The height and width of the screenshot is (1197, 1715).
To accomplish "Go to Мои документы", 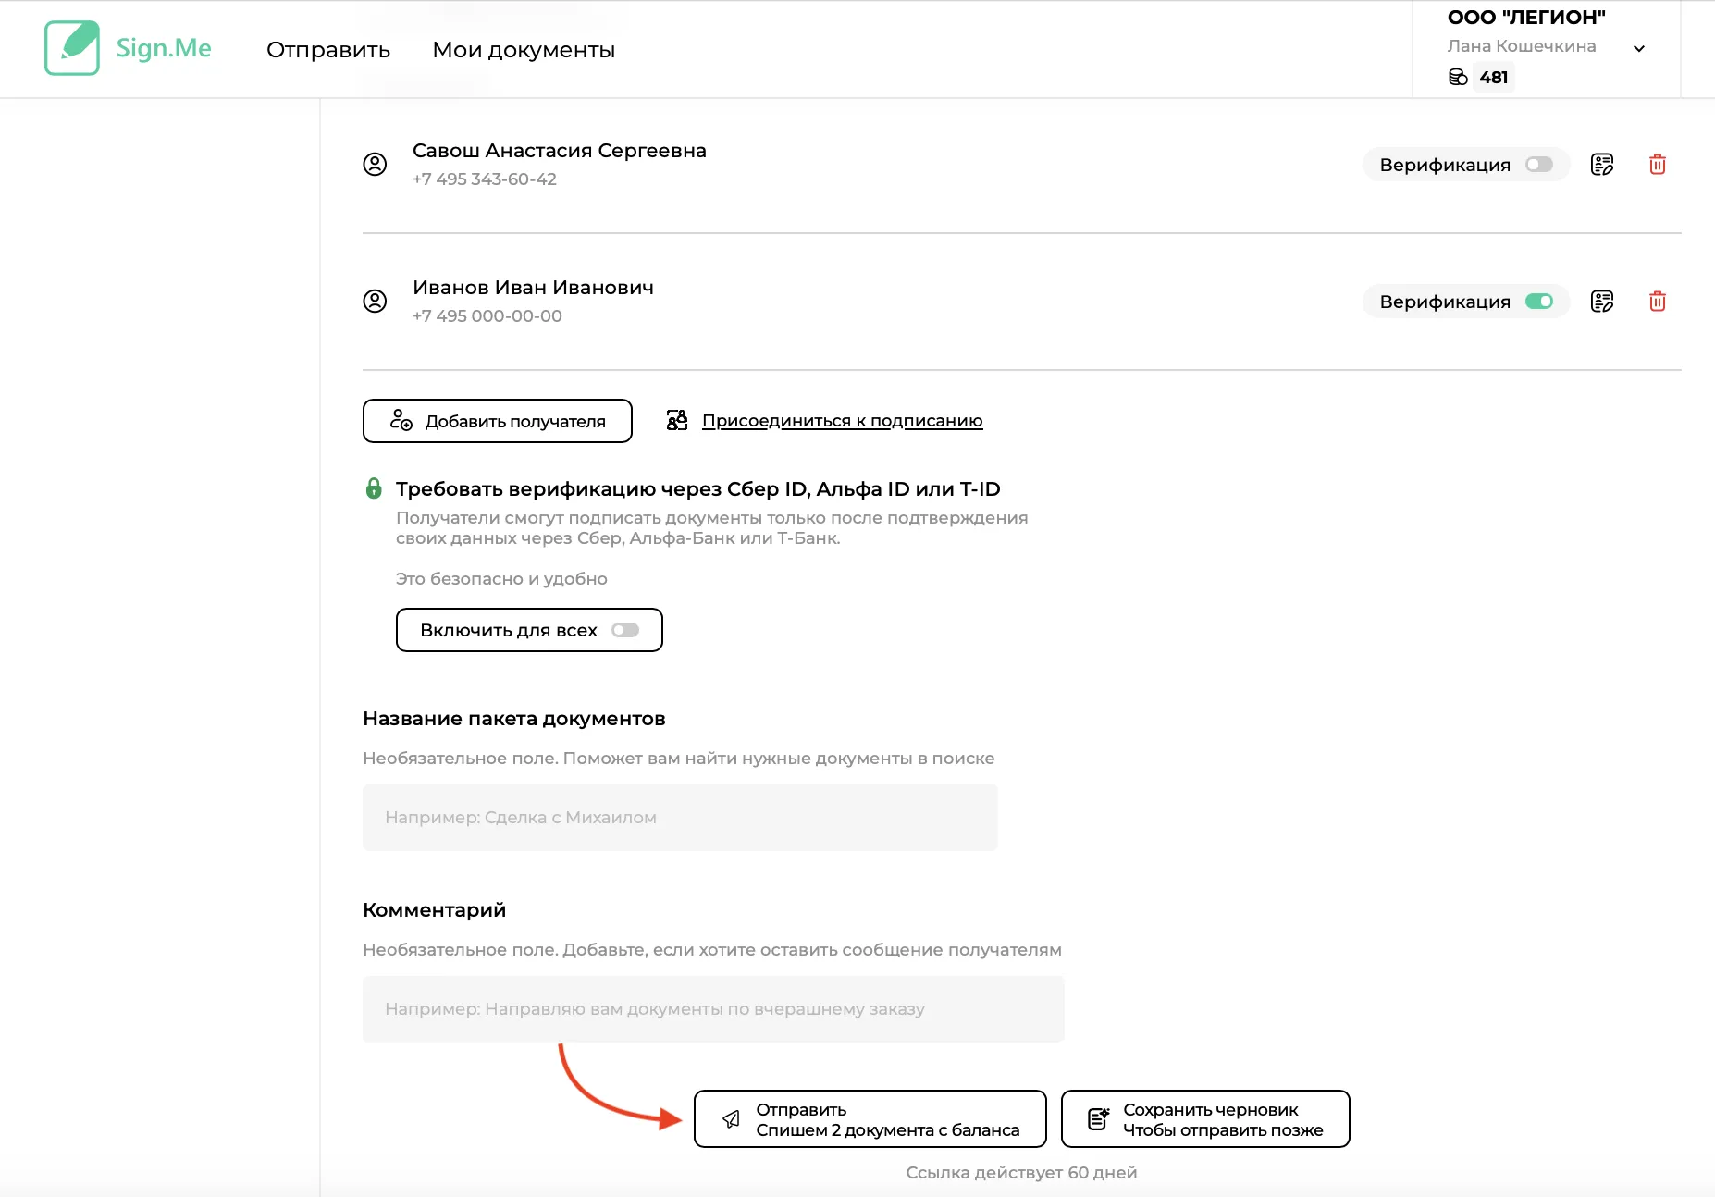I will coord(524,50).
